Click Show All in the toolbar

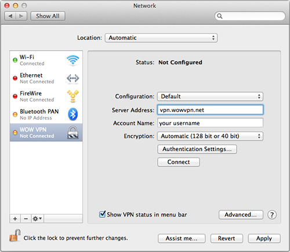tap(48, 16)
